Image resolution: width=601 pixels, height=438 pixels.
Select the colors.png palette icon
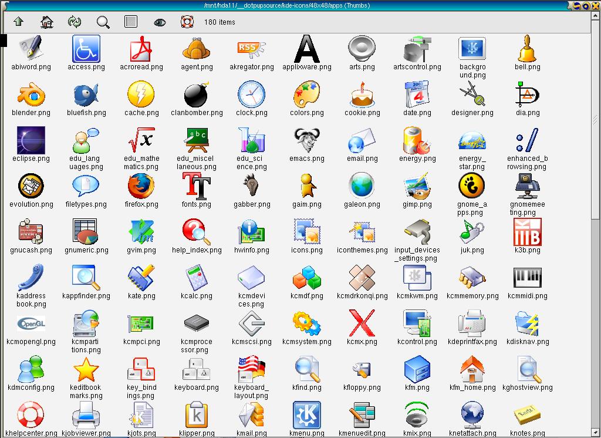click(306, 95)
